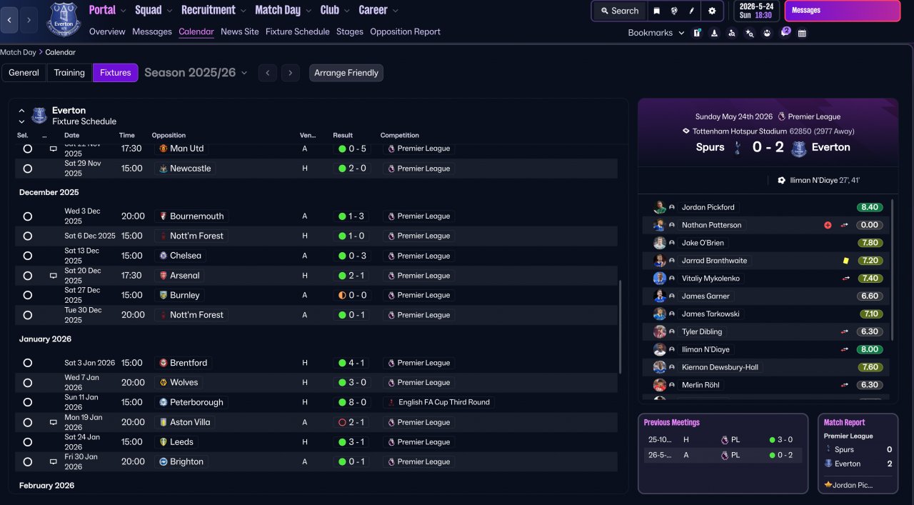This screenshot has height=505, width=914.
Task: Select the Brentford fixture radio button
Action: [27, 363]
